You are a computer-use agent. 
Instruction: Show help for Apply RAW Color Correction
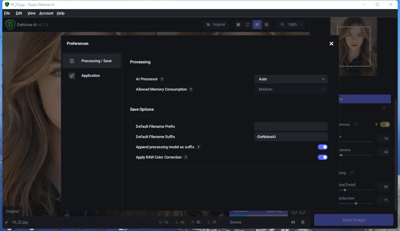click(x=186, y=157)
